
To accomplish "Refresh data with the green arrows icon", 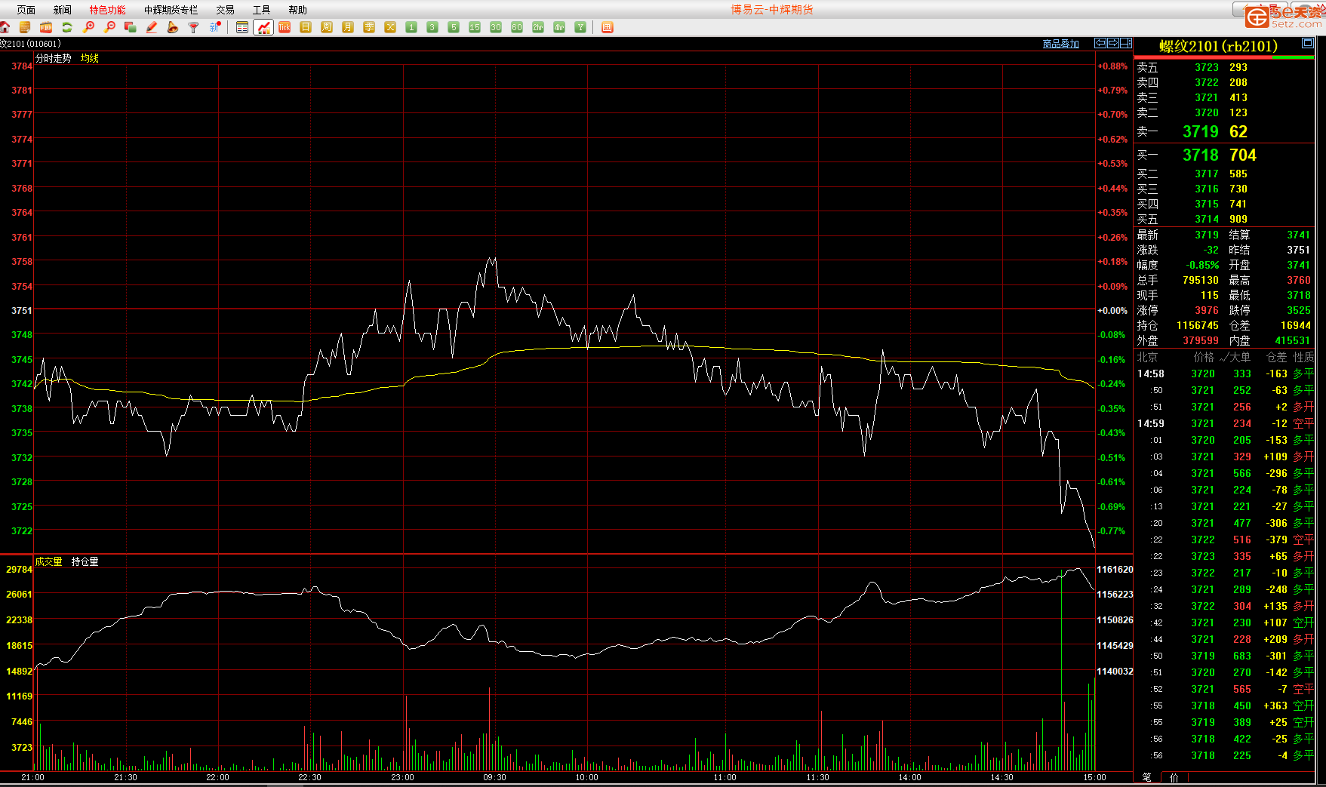I will tap(67, 27).
